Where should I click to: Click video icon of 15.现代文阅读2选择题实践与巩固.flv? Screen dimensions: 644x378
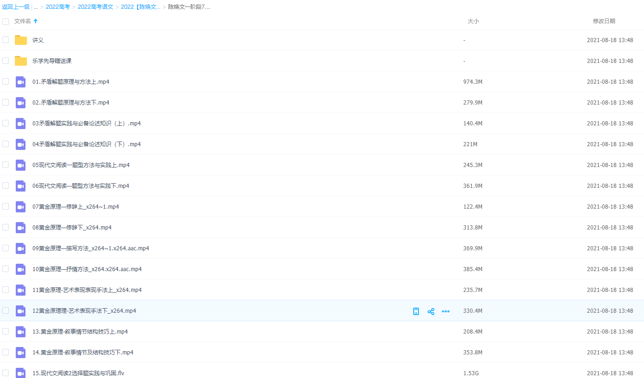click(21, 373)
